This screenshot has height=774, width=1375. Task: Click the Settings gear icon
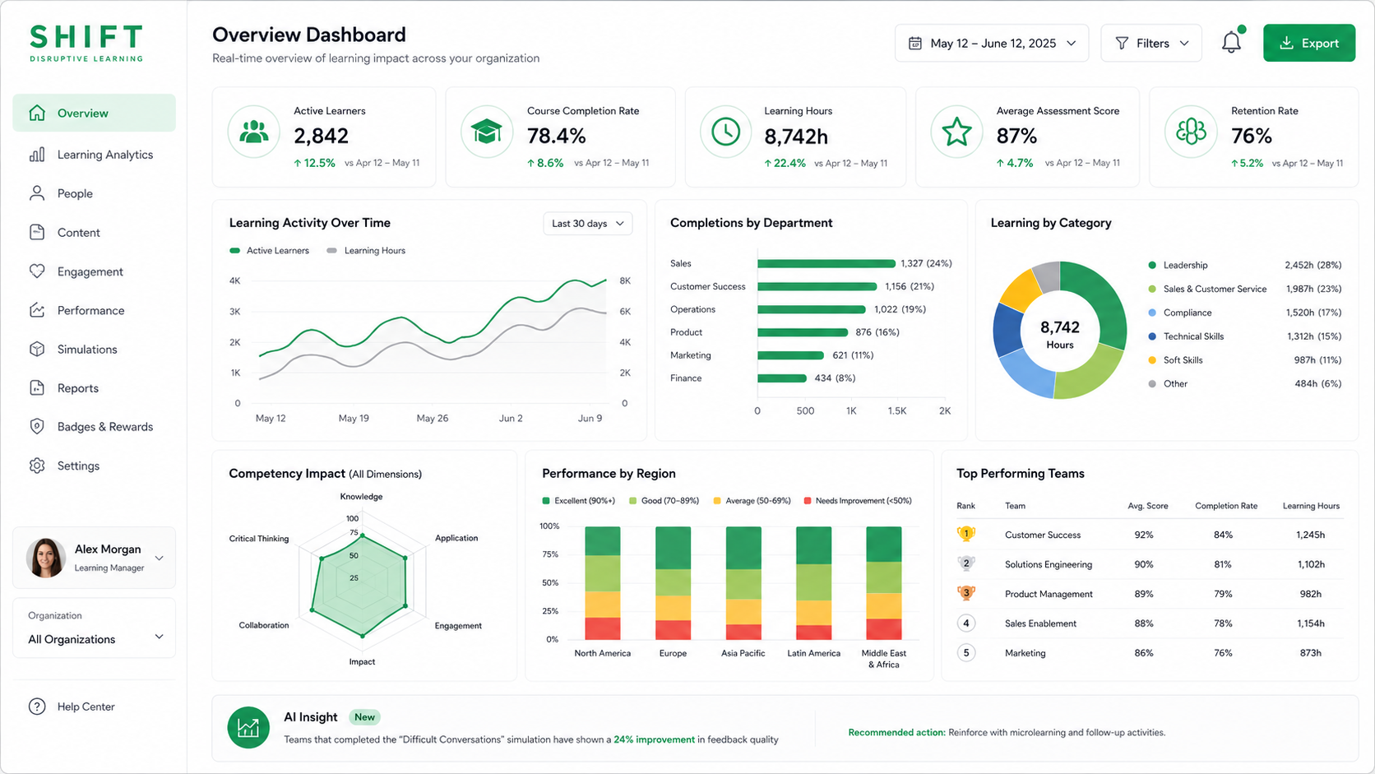pyautogui.click(x=37, y=466)
